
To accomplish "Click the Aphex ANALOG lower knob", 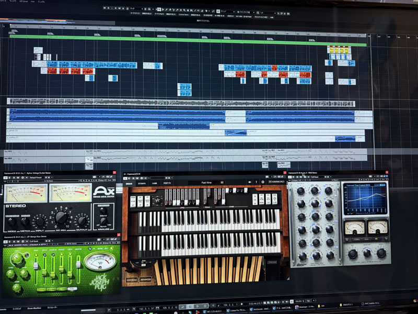I will coord(103,221).
